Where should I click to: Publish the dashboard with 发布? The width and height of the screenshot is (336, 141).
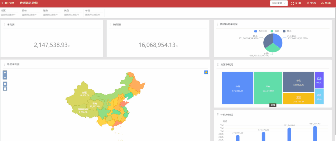pyautogui.click(x=311, y=3)
